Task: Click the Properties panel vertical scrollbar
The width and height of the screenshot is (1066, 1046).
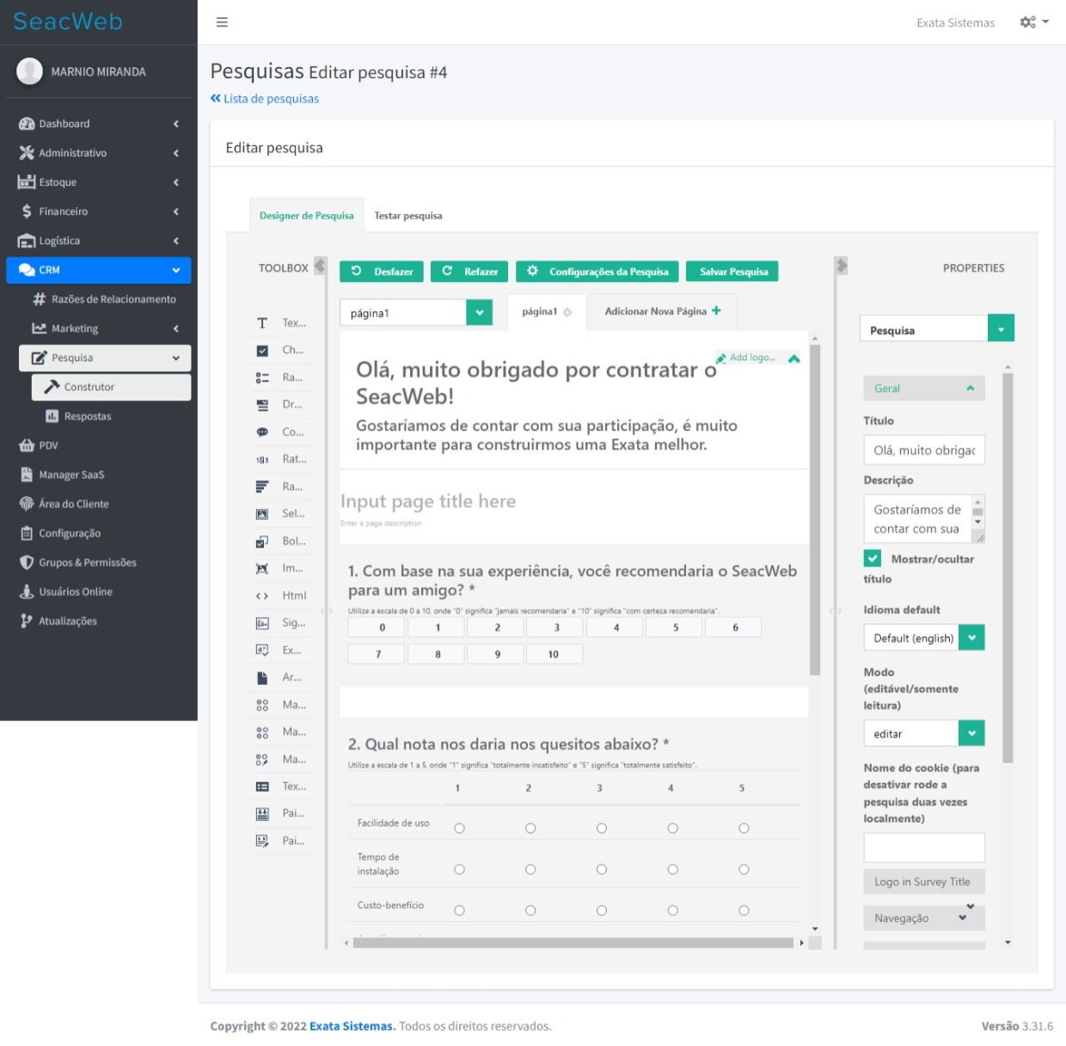Action: [1008, 567]
